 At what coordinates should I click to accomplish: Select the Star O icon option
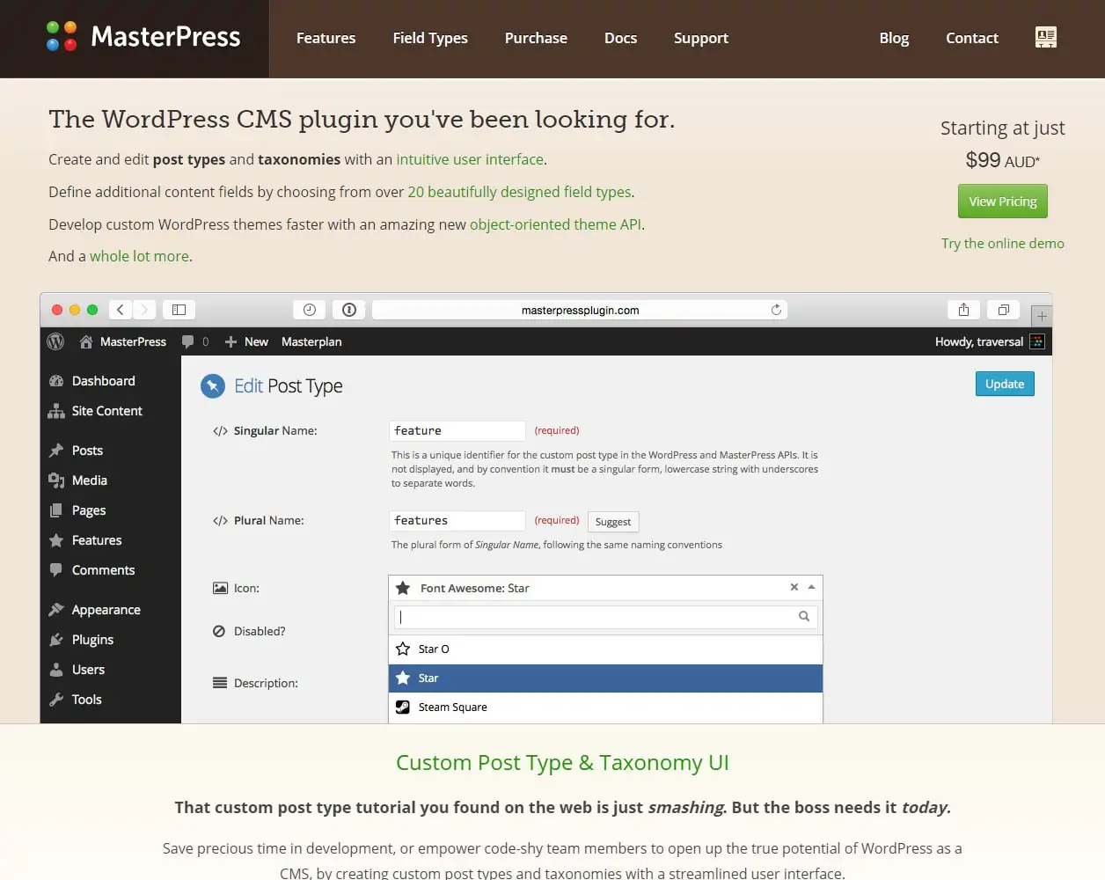point(605,649)
